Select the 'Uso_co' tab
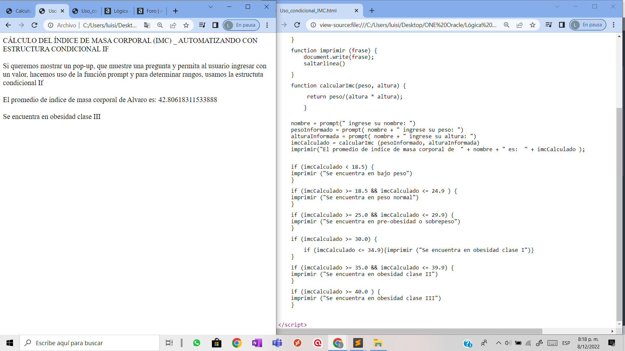The image size is (625, 351). tap(85, 11)
